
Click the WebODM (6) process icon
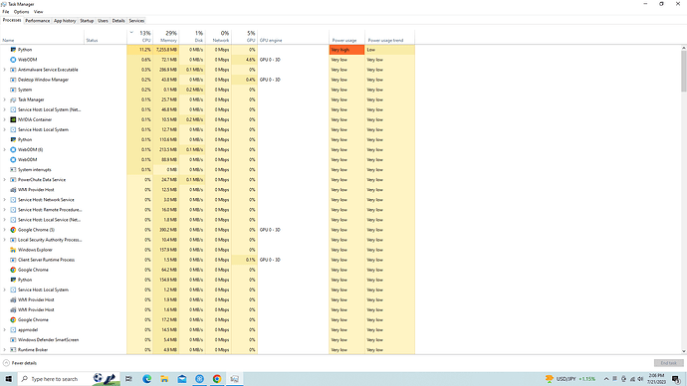point(13,149)
